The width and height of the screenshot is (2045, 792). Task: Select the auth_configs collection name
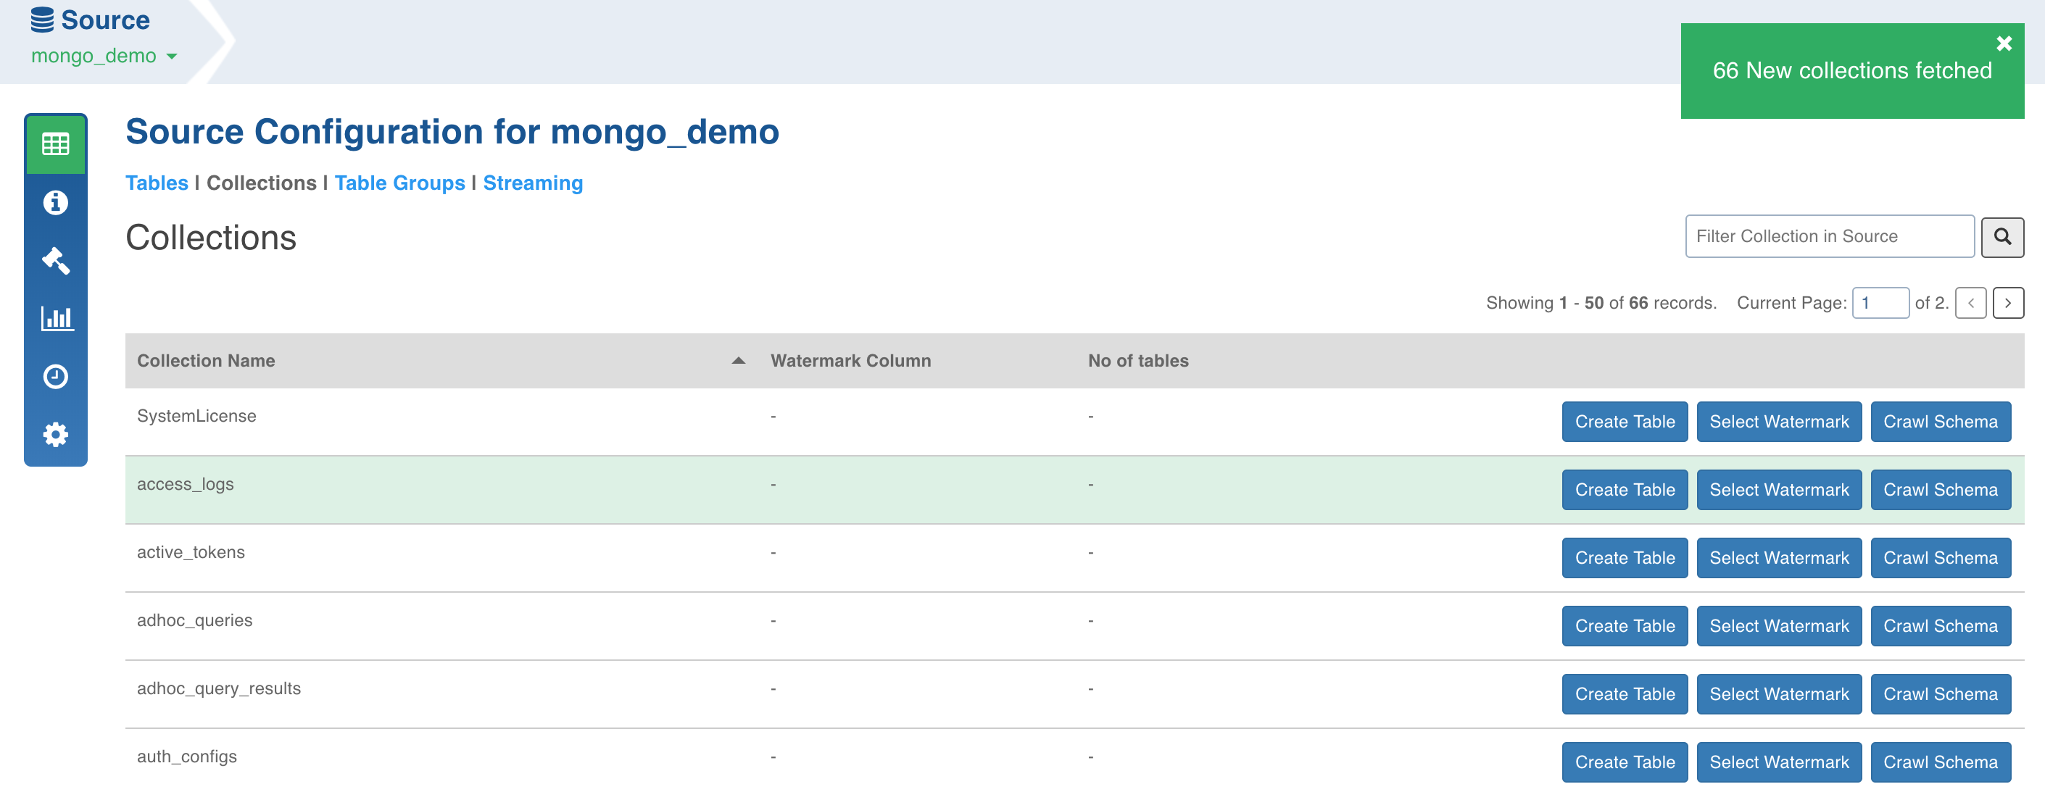[186, 758]
